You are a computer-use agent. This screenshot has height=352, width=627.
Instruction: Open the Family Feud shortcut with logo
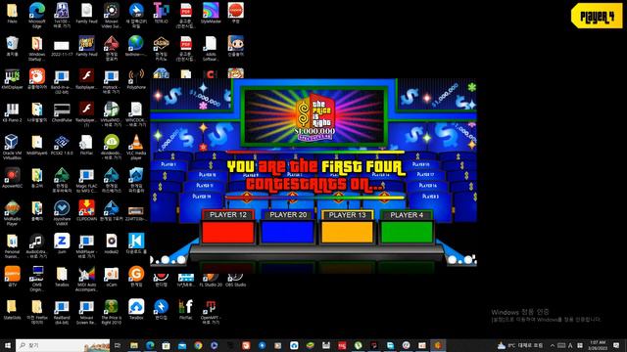[x=86, y=46]
